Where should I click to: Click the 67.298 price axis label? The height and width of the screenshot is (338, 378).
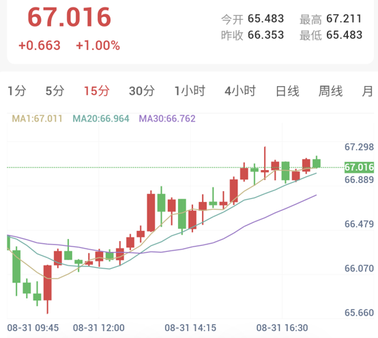point(359,147)
